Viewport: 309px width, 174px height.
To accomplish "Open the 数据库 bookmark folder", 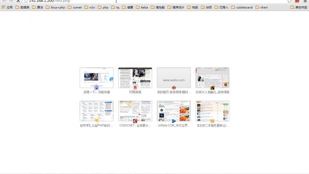I will click(x=22, y=7).
